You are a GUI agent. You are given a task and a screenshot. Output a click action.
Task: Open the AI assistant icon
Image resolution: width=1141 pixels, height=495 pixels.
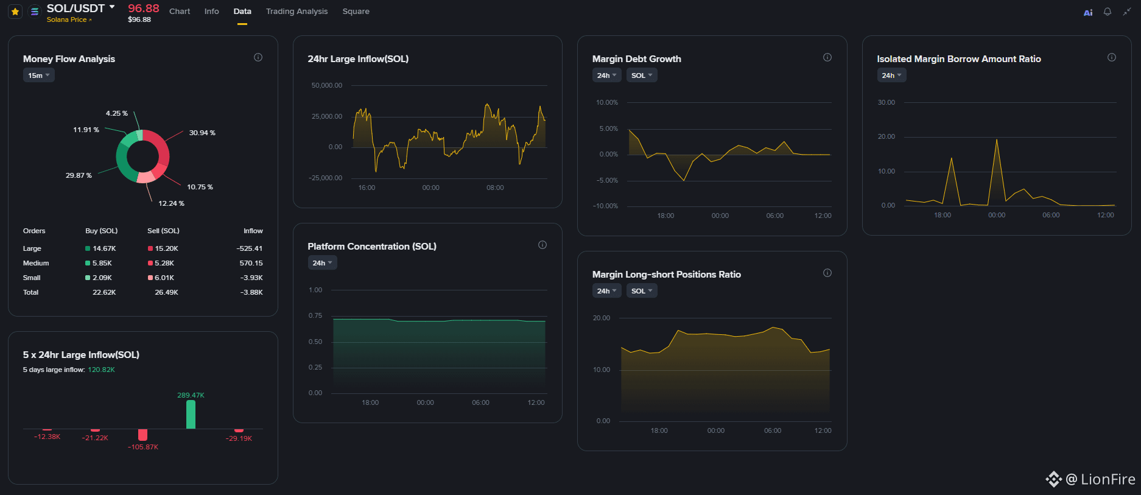click(x=1088, y=12)
